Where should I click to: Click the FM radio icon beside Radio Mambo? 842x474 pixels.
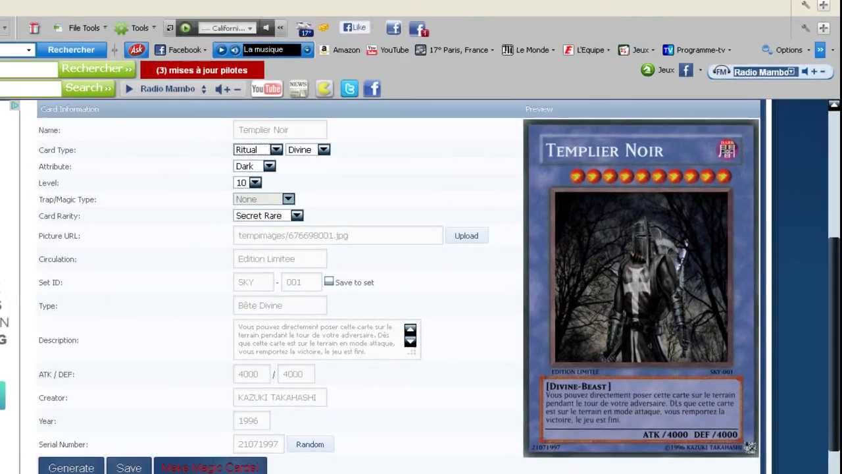tap(722, 72)
